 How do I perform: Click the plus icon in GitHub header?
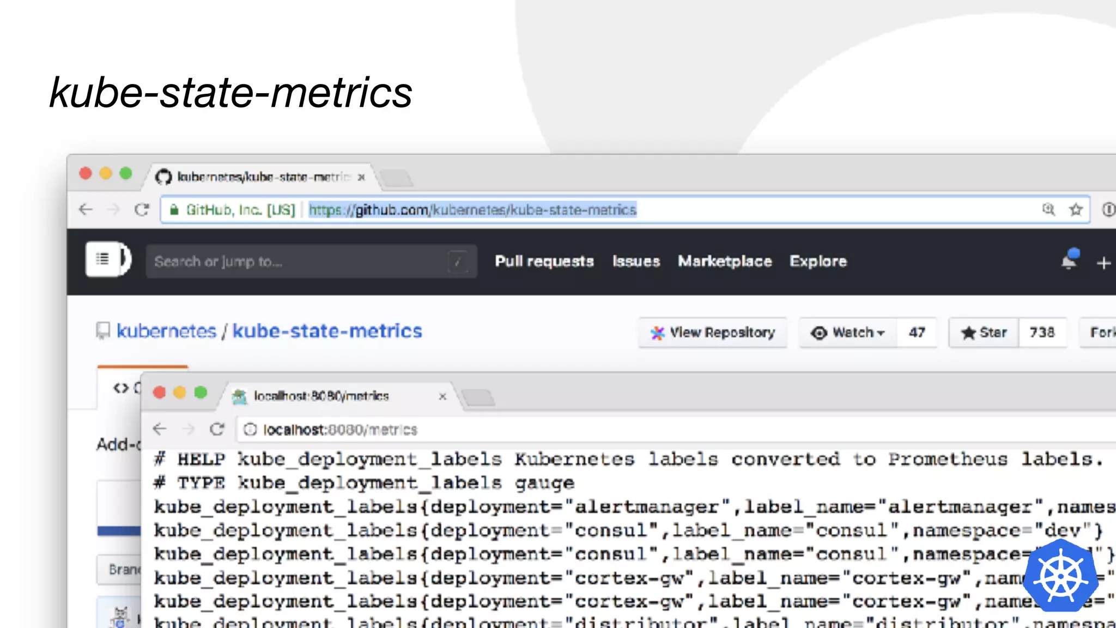pos(1103,263)
